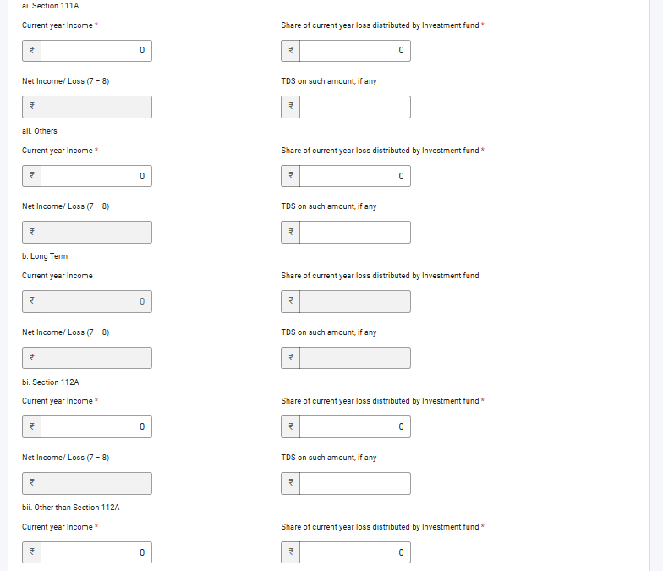Select Other than Section 112A Current year Income
The width and height of the screenshot is (663, 571).
tap(96, 552)
